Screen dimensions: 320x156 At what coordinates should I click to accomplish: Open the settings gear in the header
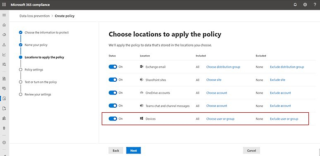click(305, 5)
